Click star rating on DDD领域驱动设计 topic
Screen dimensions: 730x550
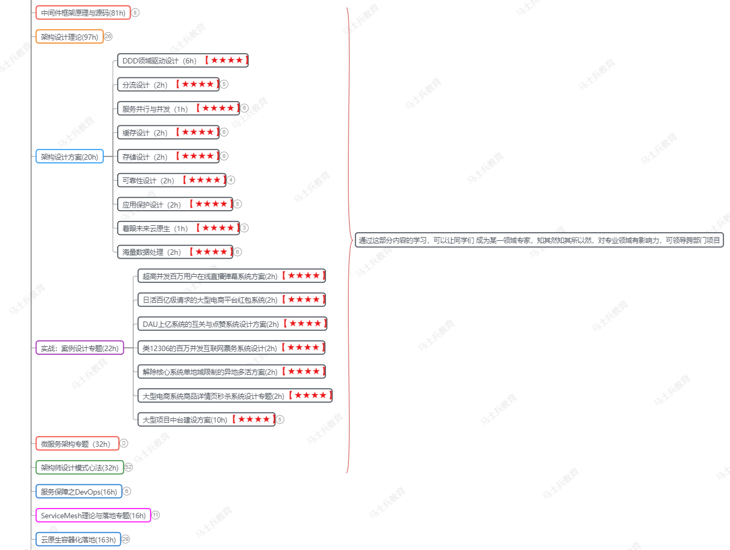225,60
